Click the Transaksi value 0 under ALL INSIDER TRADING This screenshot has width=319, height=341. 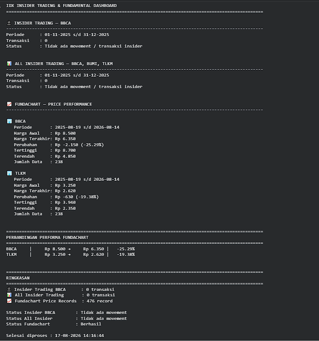click(x=46, y=81)
